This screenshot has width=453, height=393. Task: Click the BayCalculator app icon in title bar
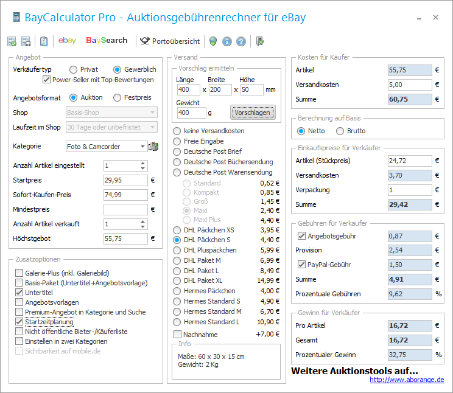click(16, 17)
